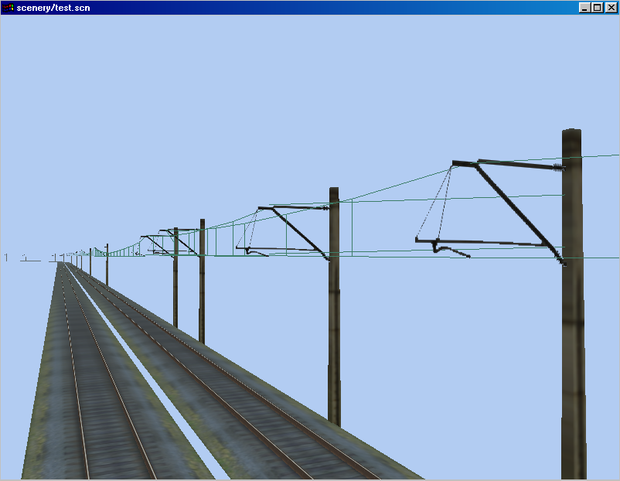Click the coiled spring at the nearest pole top
This screenshot has width=620, height=481.
[557, 167]
